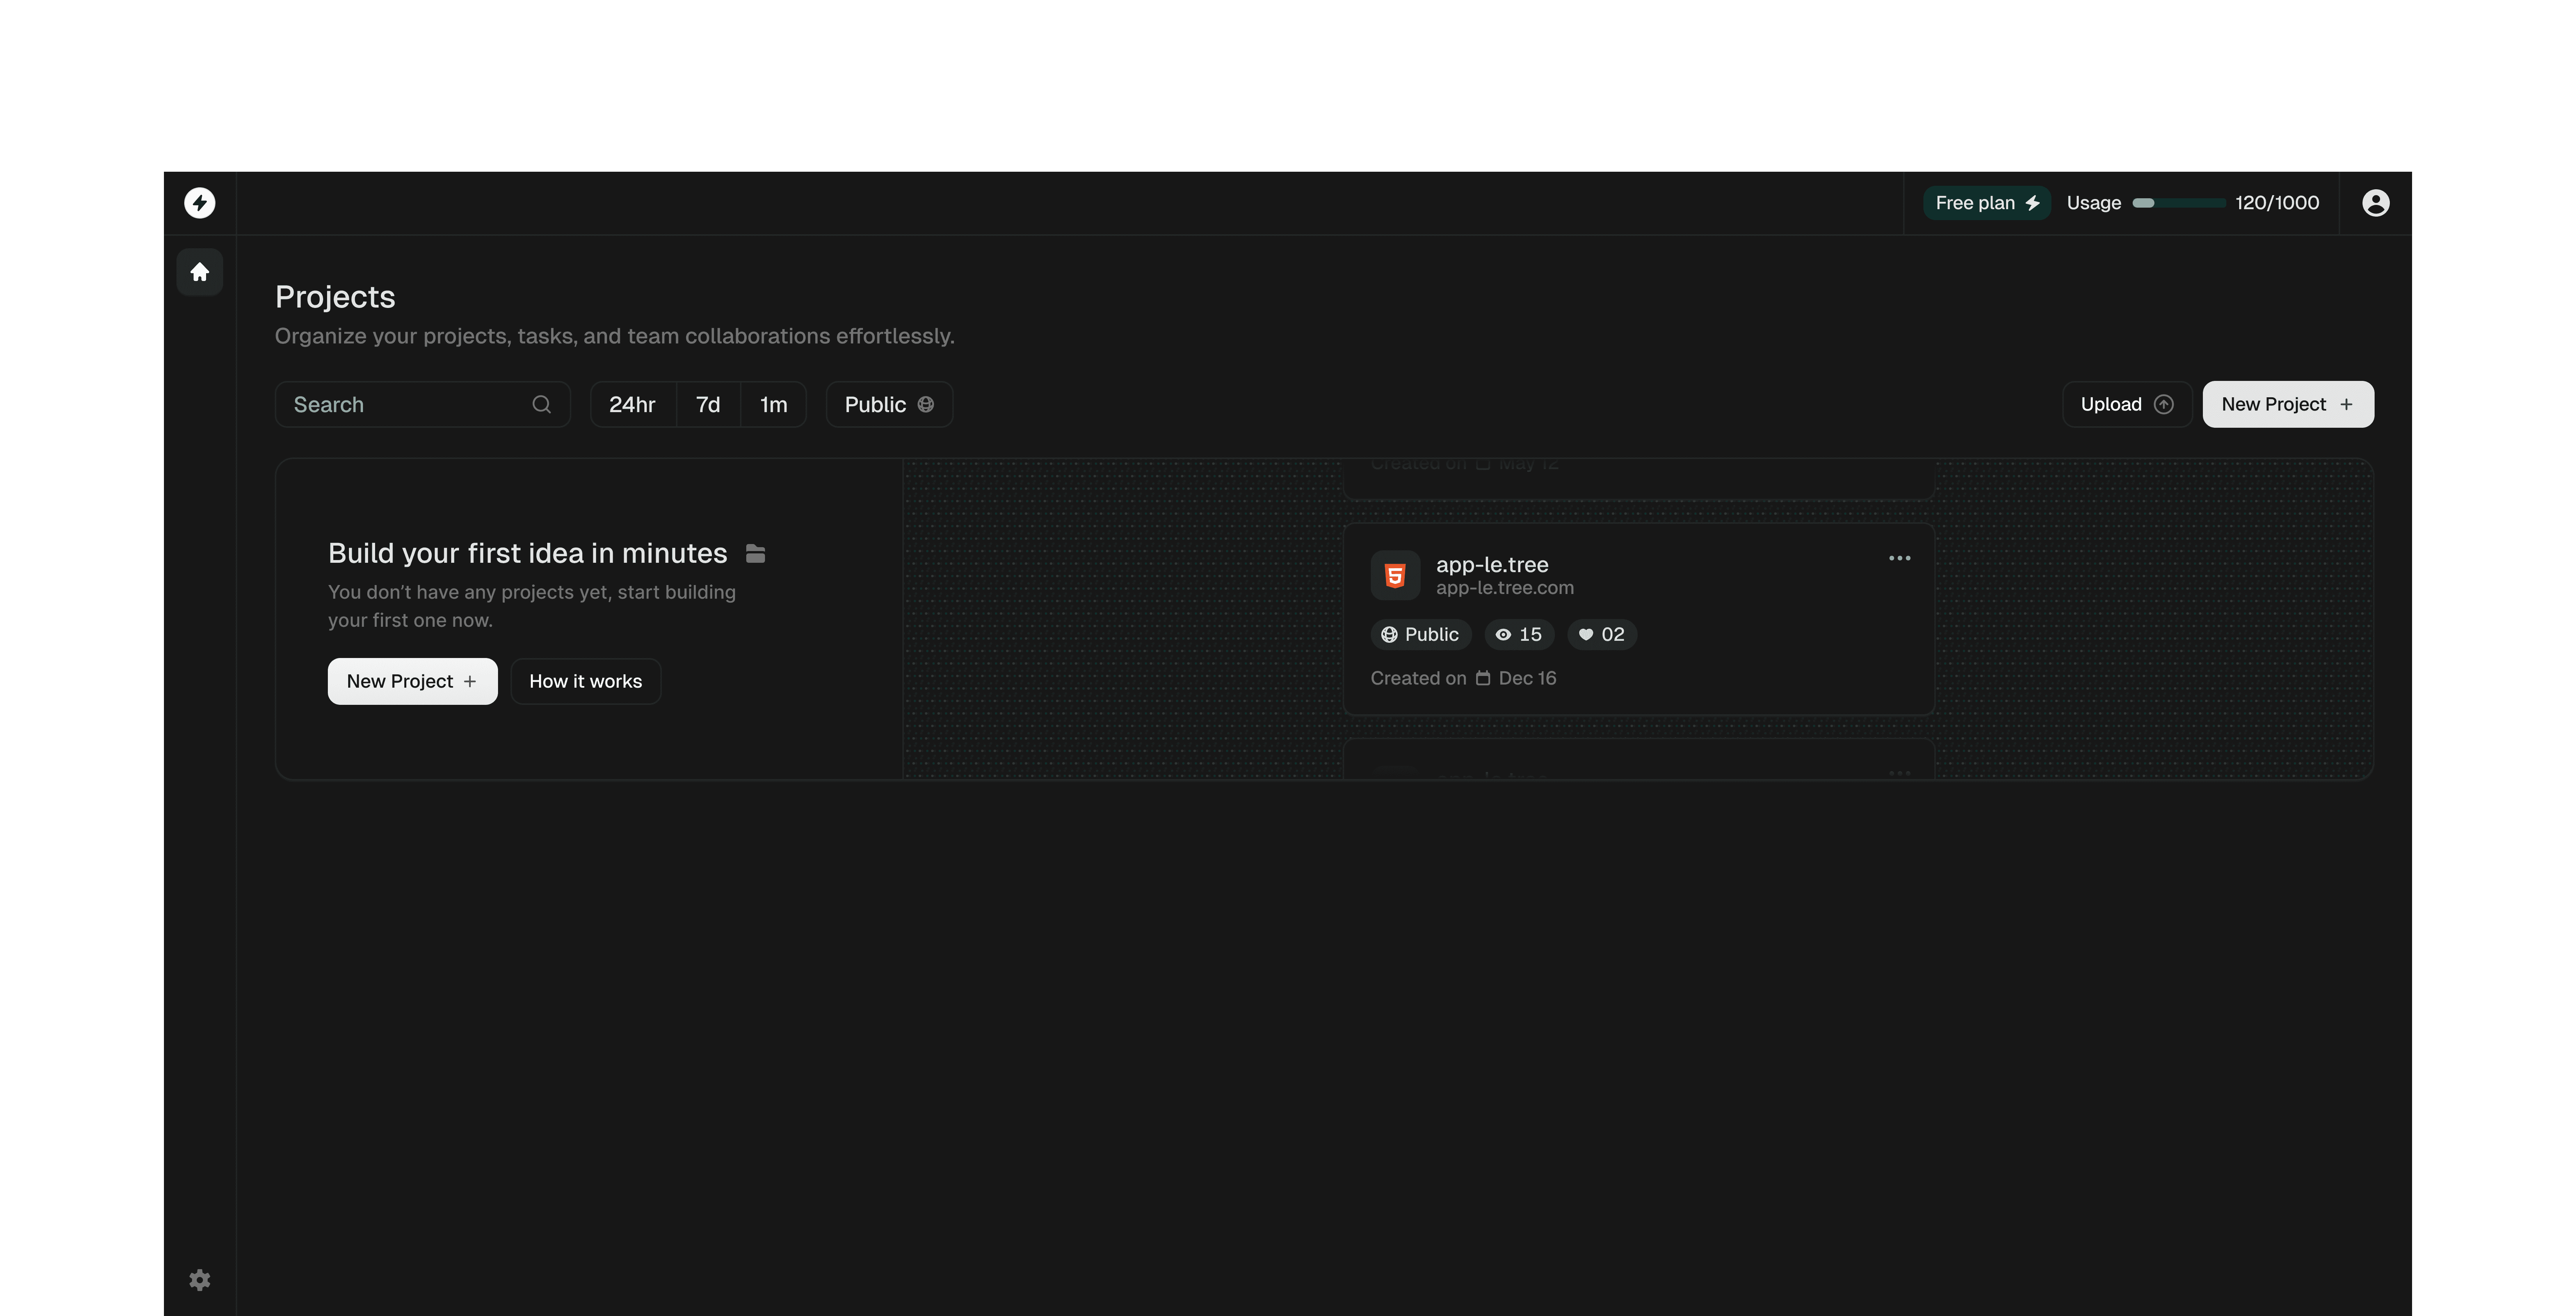This screenshot has height=1316, width=2576.
Task: Click the folder icon beside headline
Action: click(756, 553)
